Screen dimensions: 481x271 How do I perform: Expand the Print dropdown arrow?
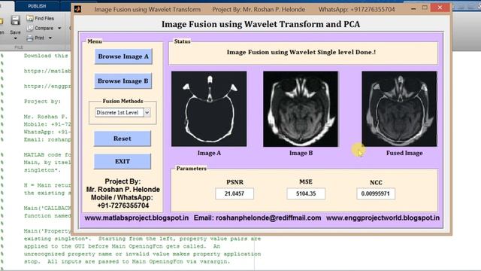(50, 38)
